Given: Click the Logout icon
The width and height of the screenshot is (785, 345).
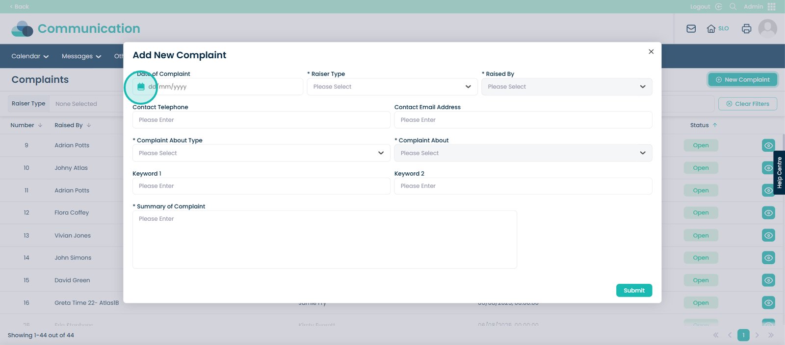Looking at the screenshot, I should [719, 6].
